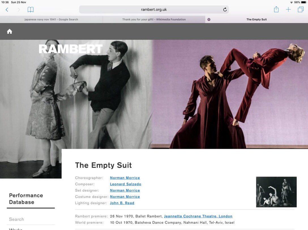The image size is (308, 230).
Task: Open the Leonard Salzedo composer link
Action: 125,184
